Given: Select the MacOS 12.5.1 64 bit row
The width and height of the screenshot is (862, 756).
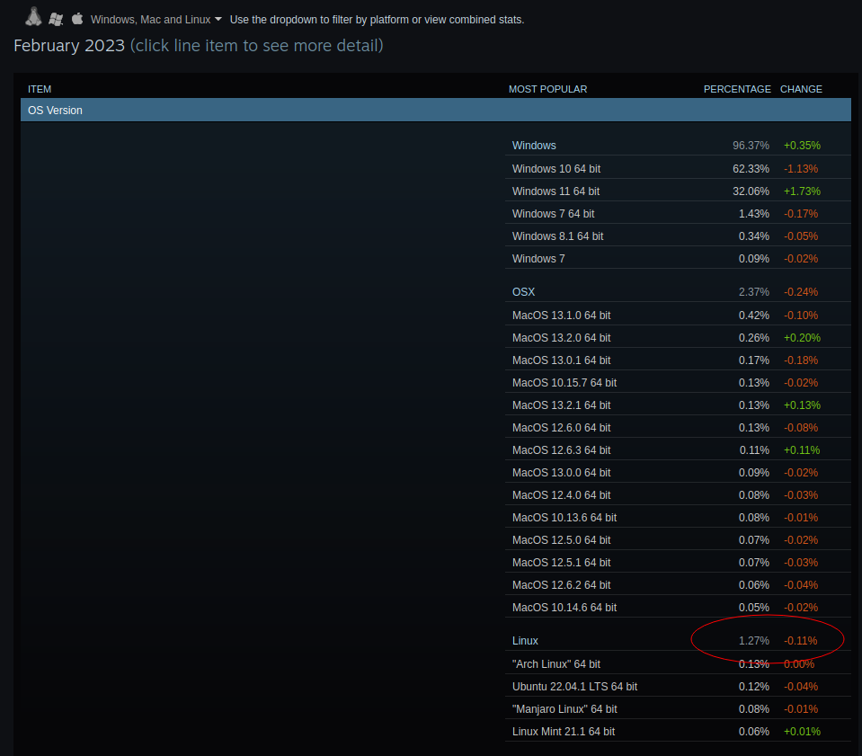Looking at the screenshot, I should [678, 563].
